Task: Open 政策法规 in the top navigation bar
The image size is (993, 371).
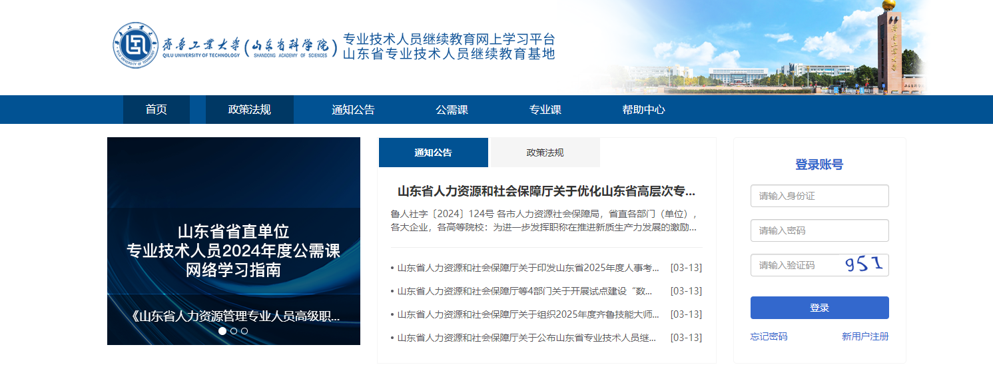Action: tap(249, 110)
